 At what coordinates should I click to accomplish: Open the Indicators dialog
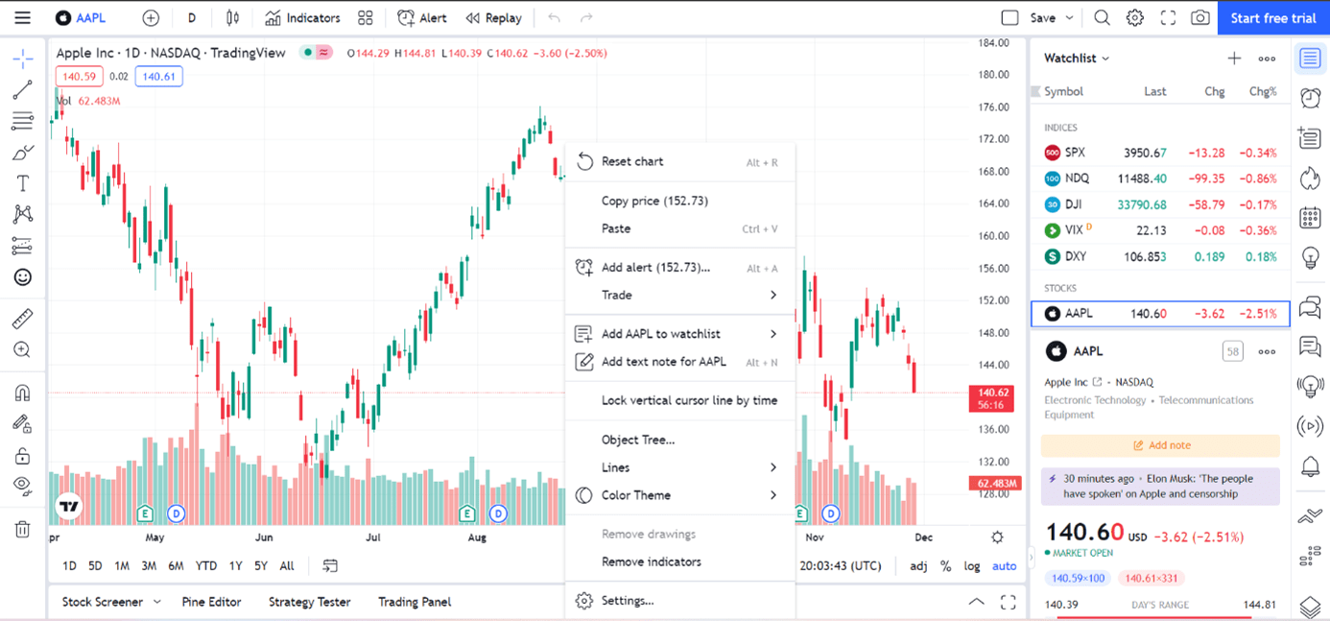tap(302, 17)
